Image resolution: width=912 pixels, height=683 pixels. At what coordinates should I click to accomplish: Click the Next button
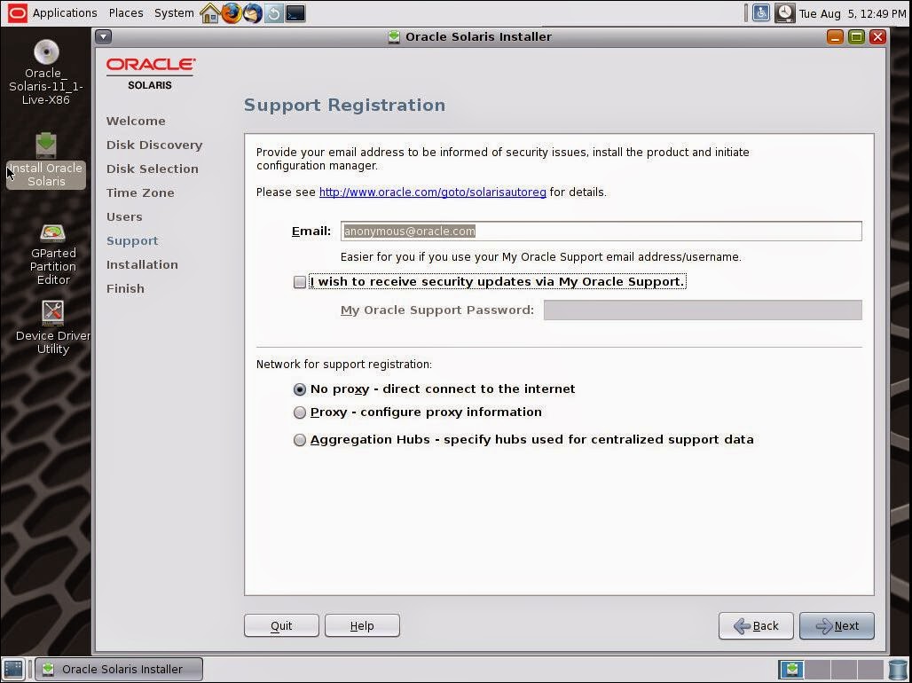pyautogui.click(x=836, y=625)
